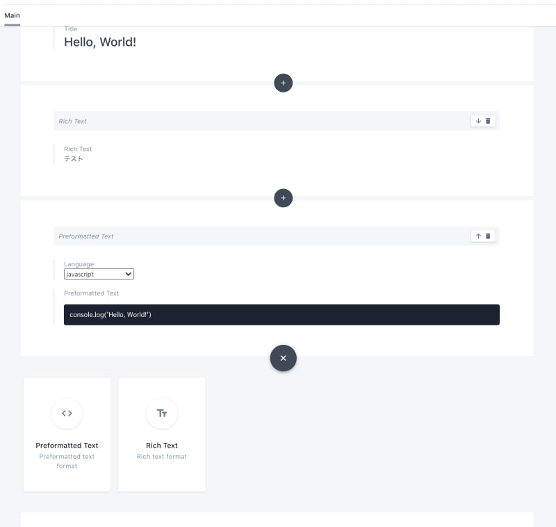The height and width of the screenshot is (527, 556).
Task: Delete the Preformatted Text block via trash icon
Action: pos(488,236)
